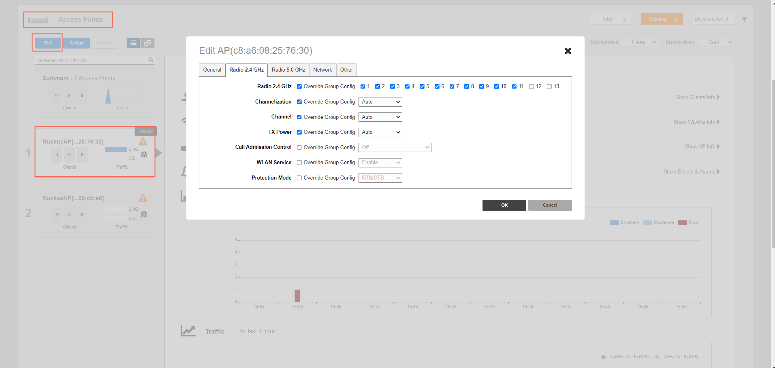Switch to the Radio 5.0 GHz tab

point(288,70)
